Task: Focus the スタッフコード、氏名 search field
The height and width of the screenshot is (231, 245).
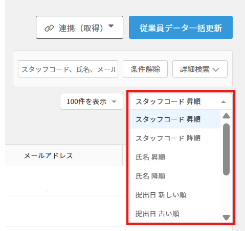Action: point(68,69)
